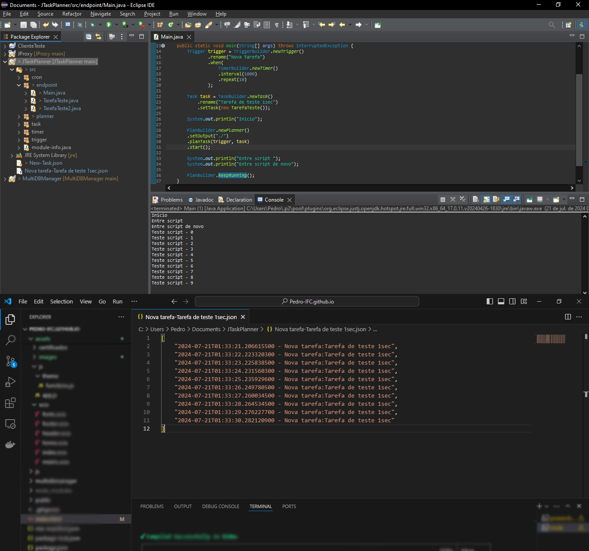Open the Extensions view in VS Code
The width and height of the screenshot is (589, 551).
pyautogui.click(x=10, y=403)
